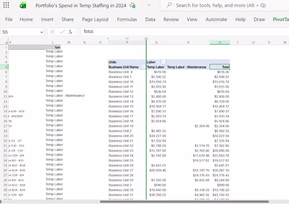Open the Data tab
This screenshot has width=289, height=204.
tap(150, 19)
